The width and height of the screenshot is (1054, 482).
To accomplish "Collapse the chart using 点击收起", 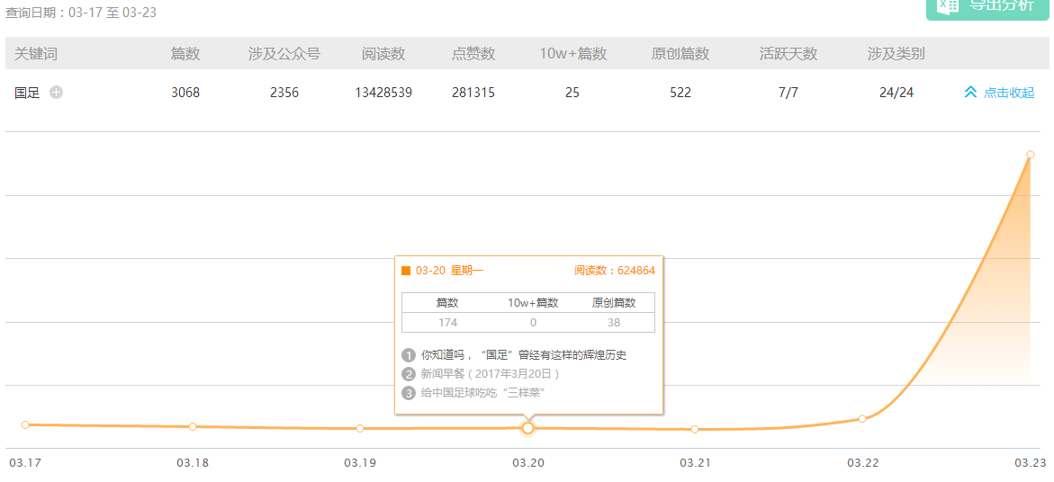I will click(x=999, y=93).
